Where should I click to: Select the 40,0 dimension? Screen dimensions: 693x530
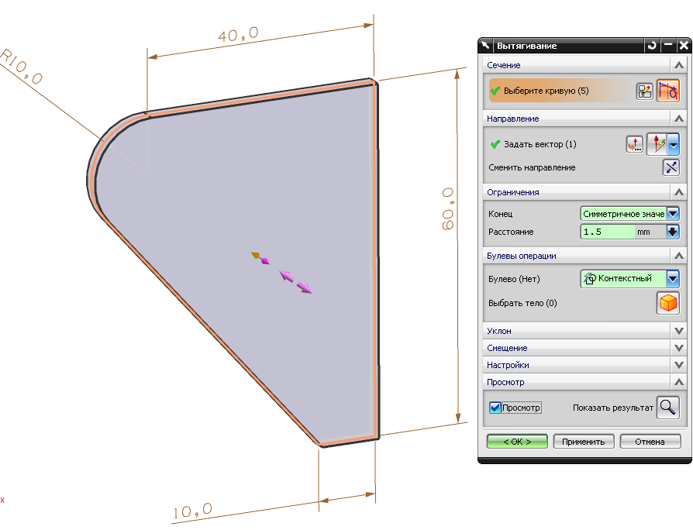coord(239,34)
